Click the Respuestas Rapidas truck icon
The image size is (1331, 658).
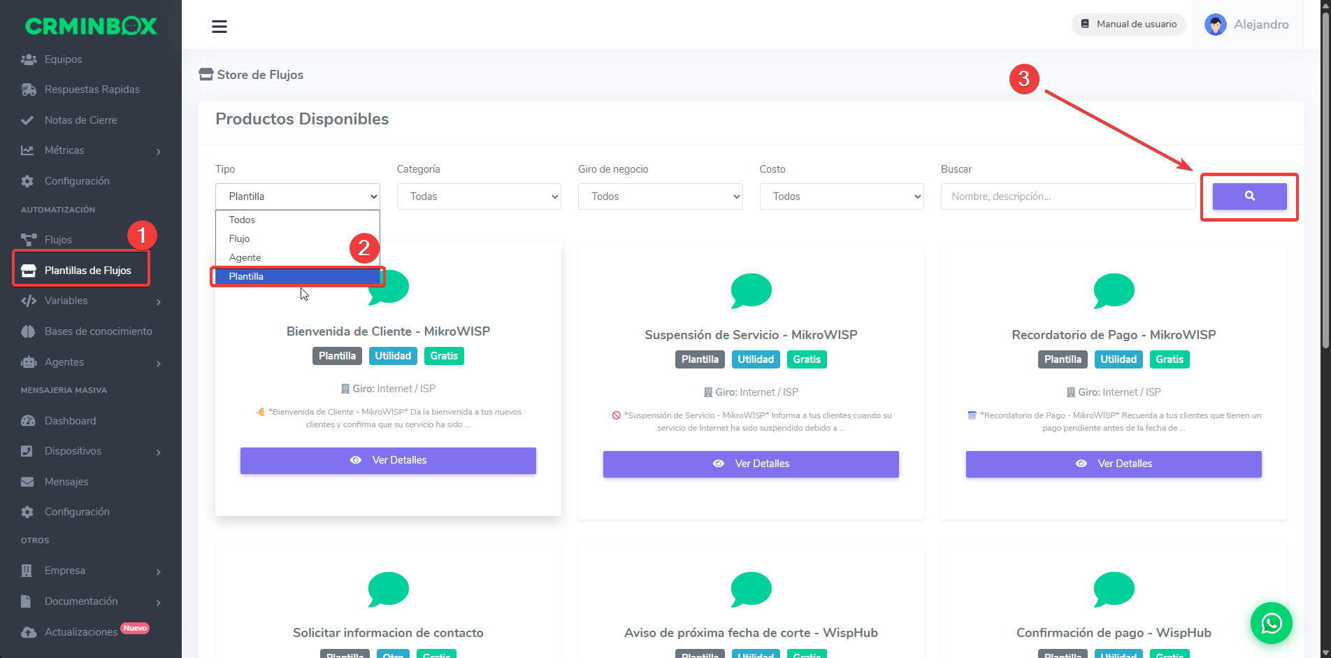[x=28, y=90]
